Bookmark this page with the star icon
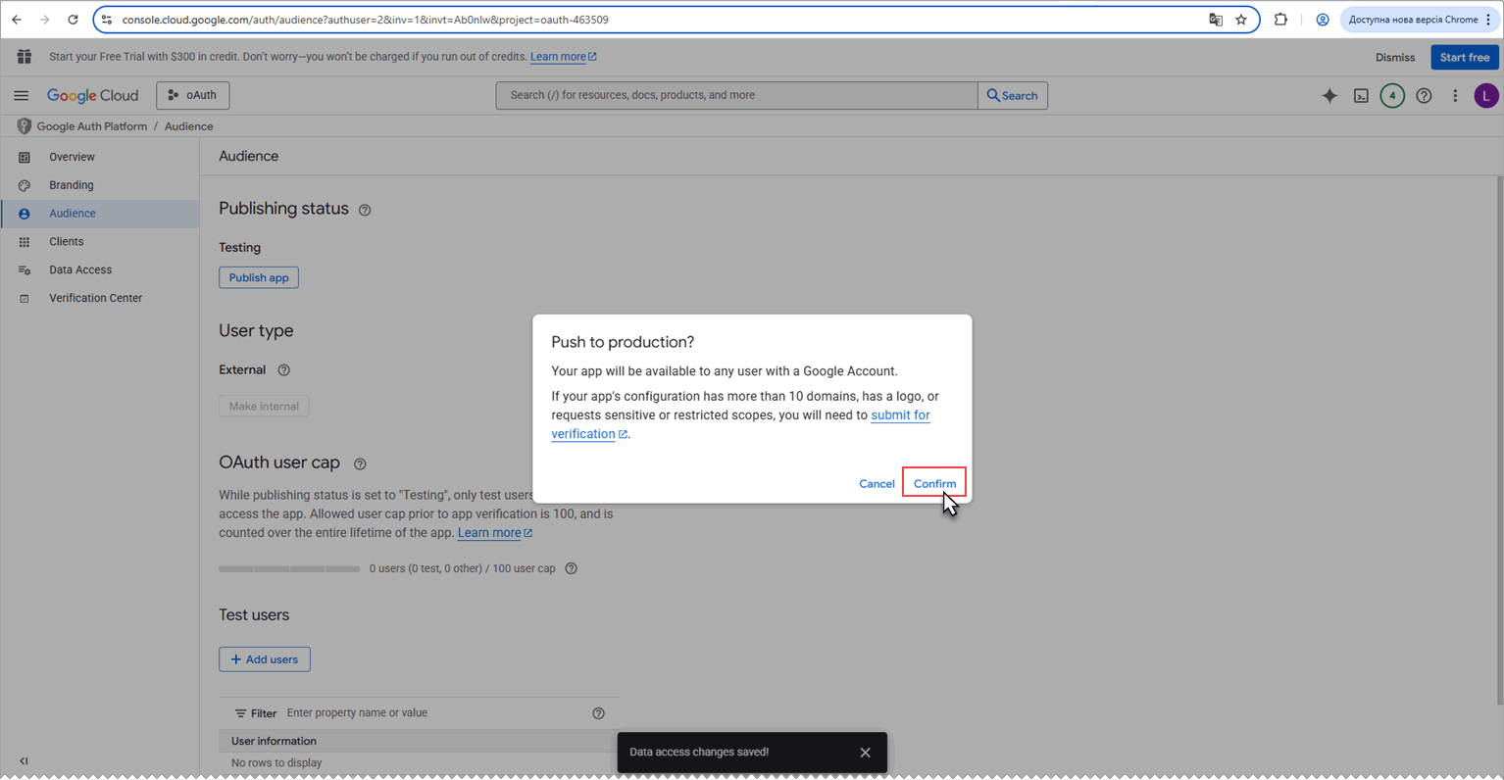 click(x=1241, y=20)
